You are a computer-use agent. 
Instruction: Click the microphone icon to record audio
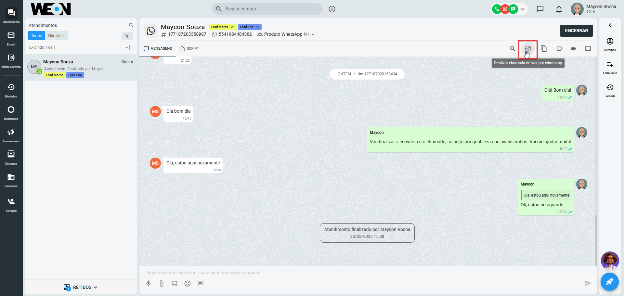pos(149,284)
